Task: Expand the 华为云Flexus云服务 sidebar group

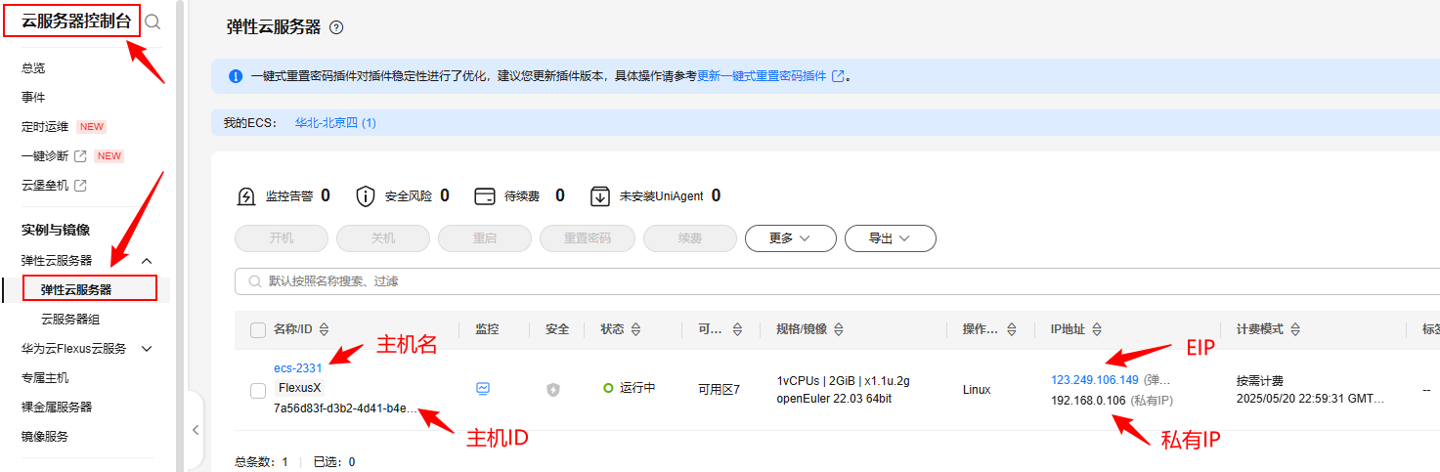Action: click(148, 349)
